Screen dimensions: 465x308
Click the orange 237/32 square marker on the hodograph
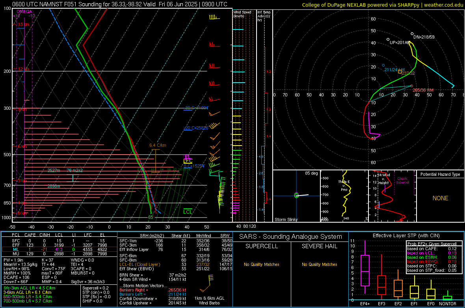click(x=400, y=71)
